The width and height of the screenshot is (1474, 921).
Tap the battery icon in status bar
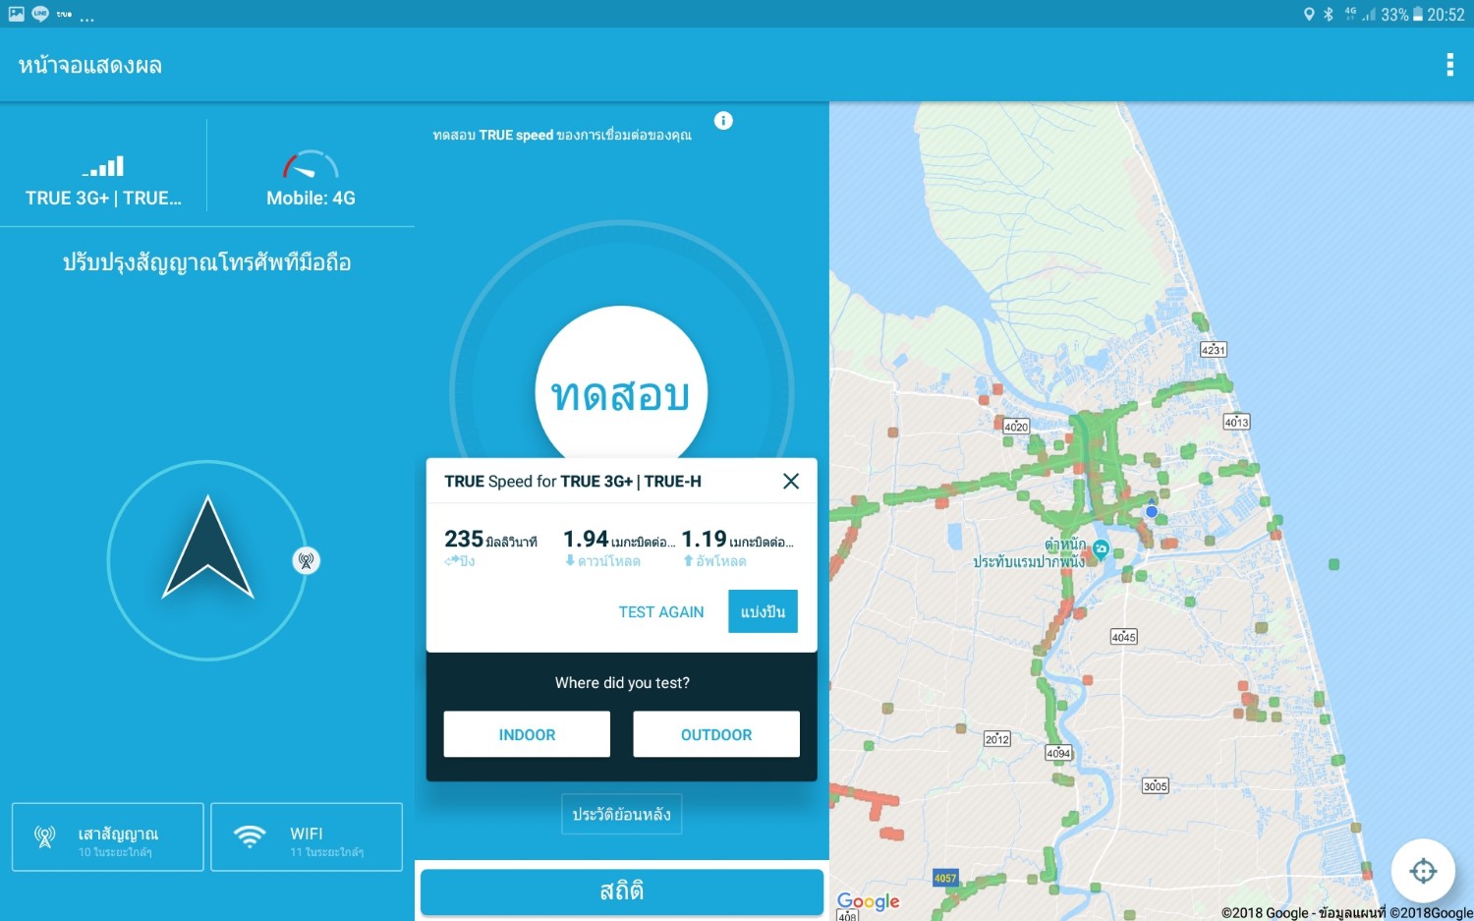pyautogui.click(x=1418, y=15)
